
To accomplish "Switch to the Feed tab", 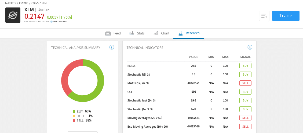I will [x=113, y=33].
